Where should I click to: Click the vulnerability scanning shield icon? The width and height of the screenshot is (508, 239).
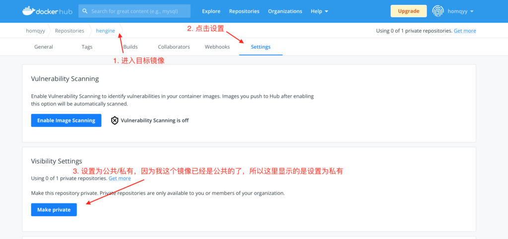coord(115,120)
